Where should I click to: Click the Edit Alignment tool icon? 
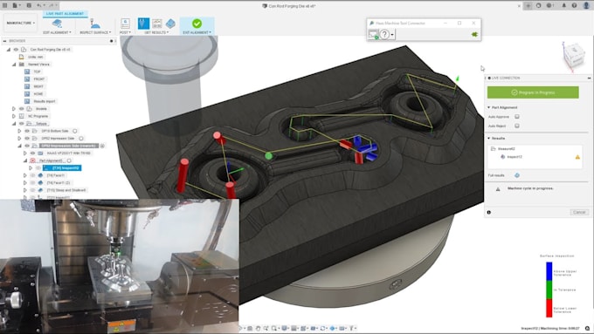pos(57,24)
